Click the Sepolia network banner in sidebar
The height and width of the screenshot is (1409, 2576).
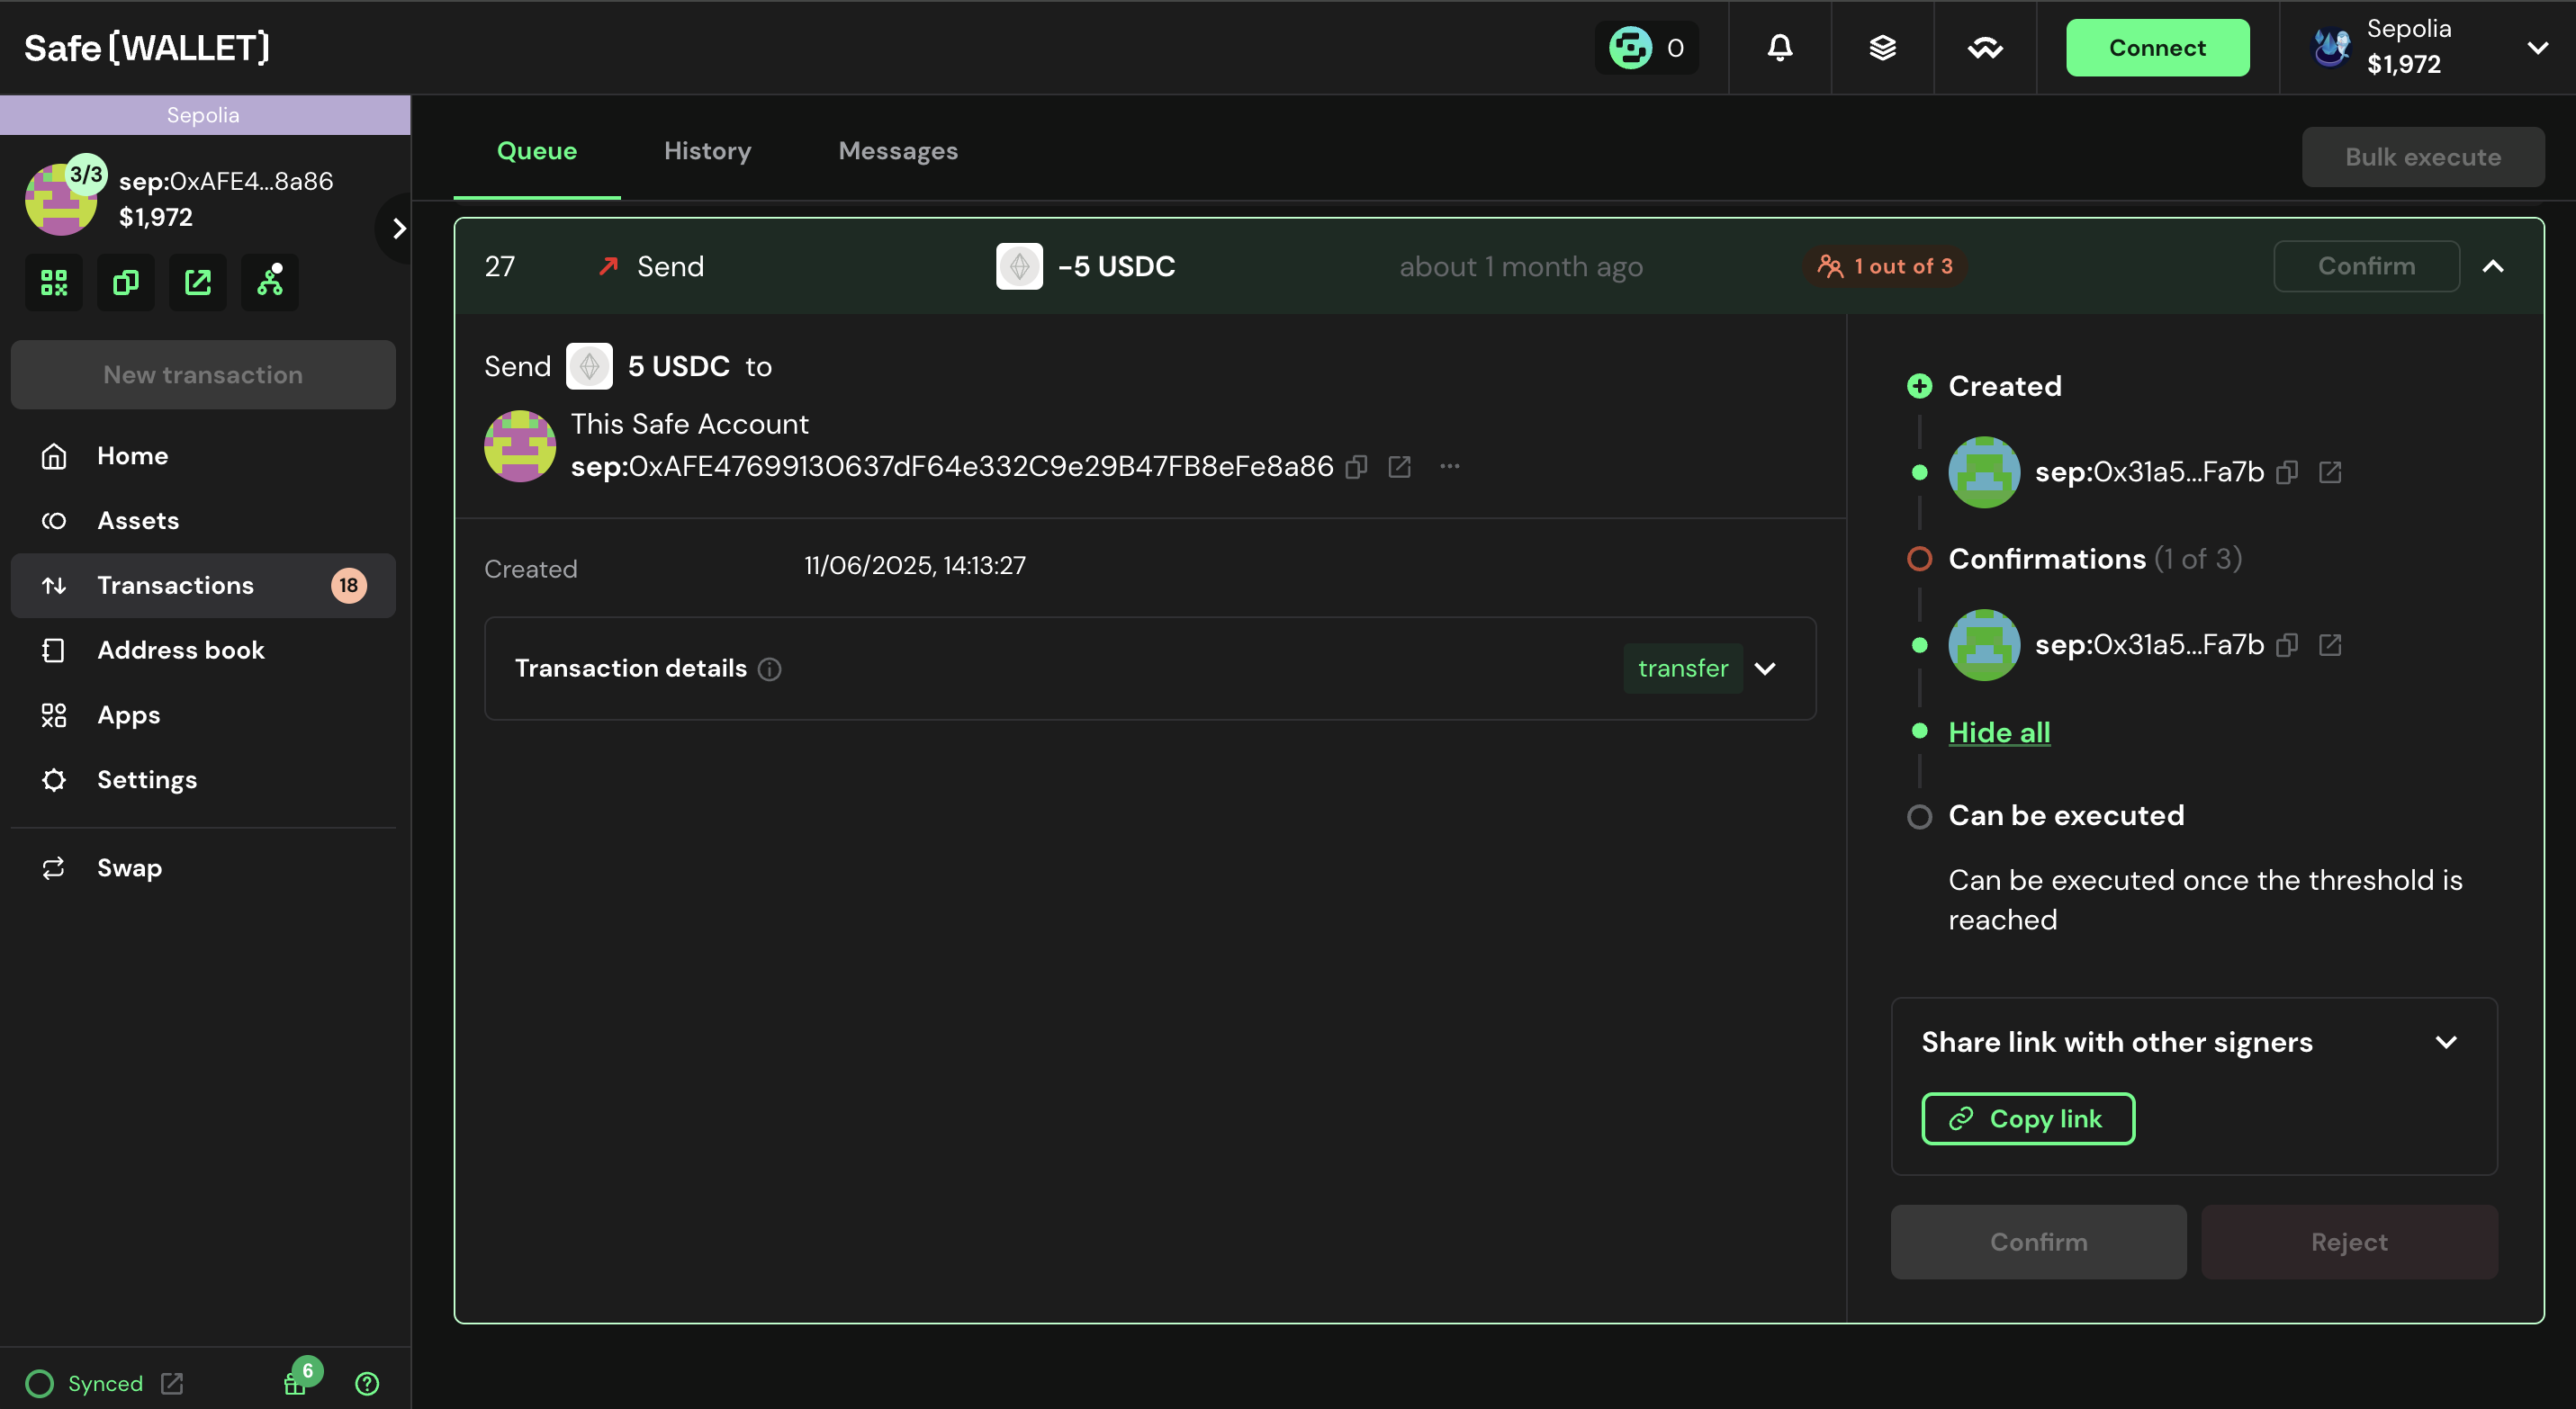203,115
